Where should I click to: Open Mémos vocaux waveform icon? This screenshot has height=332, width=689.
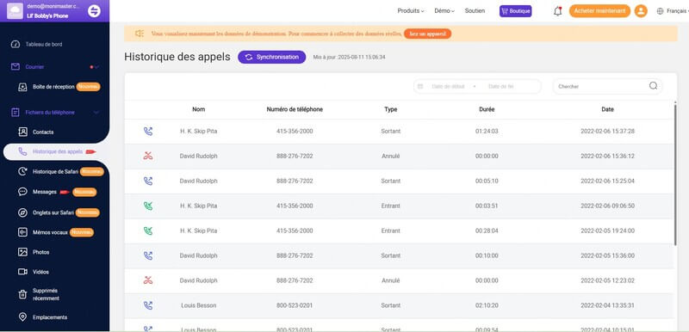click(x=22, y=232)
